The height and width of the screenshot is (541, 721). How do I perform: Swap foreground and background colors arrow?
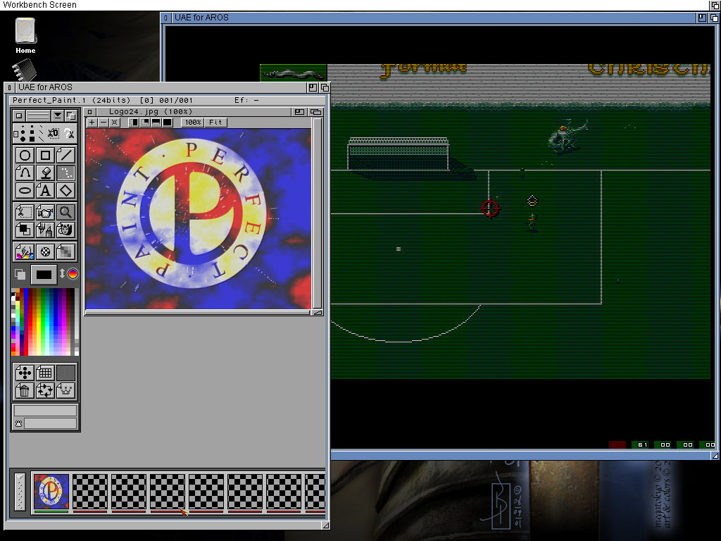(x=62, y=274)
